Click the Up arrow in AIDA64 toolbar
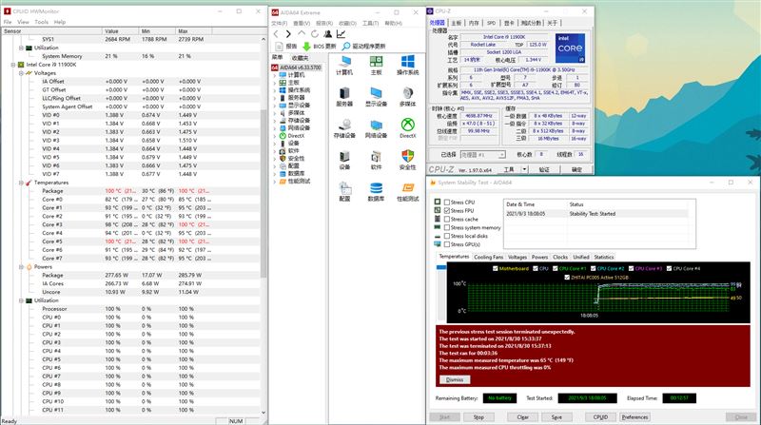761x425 pixels. coord(302,33)
